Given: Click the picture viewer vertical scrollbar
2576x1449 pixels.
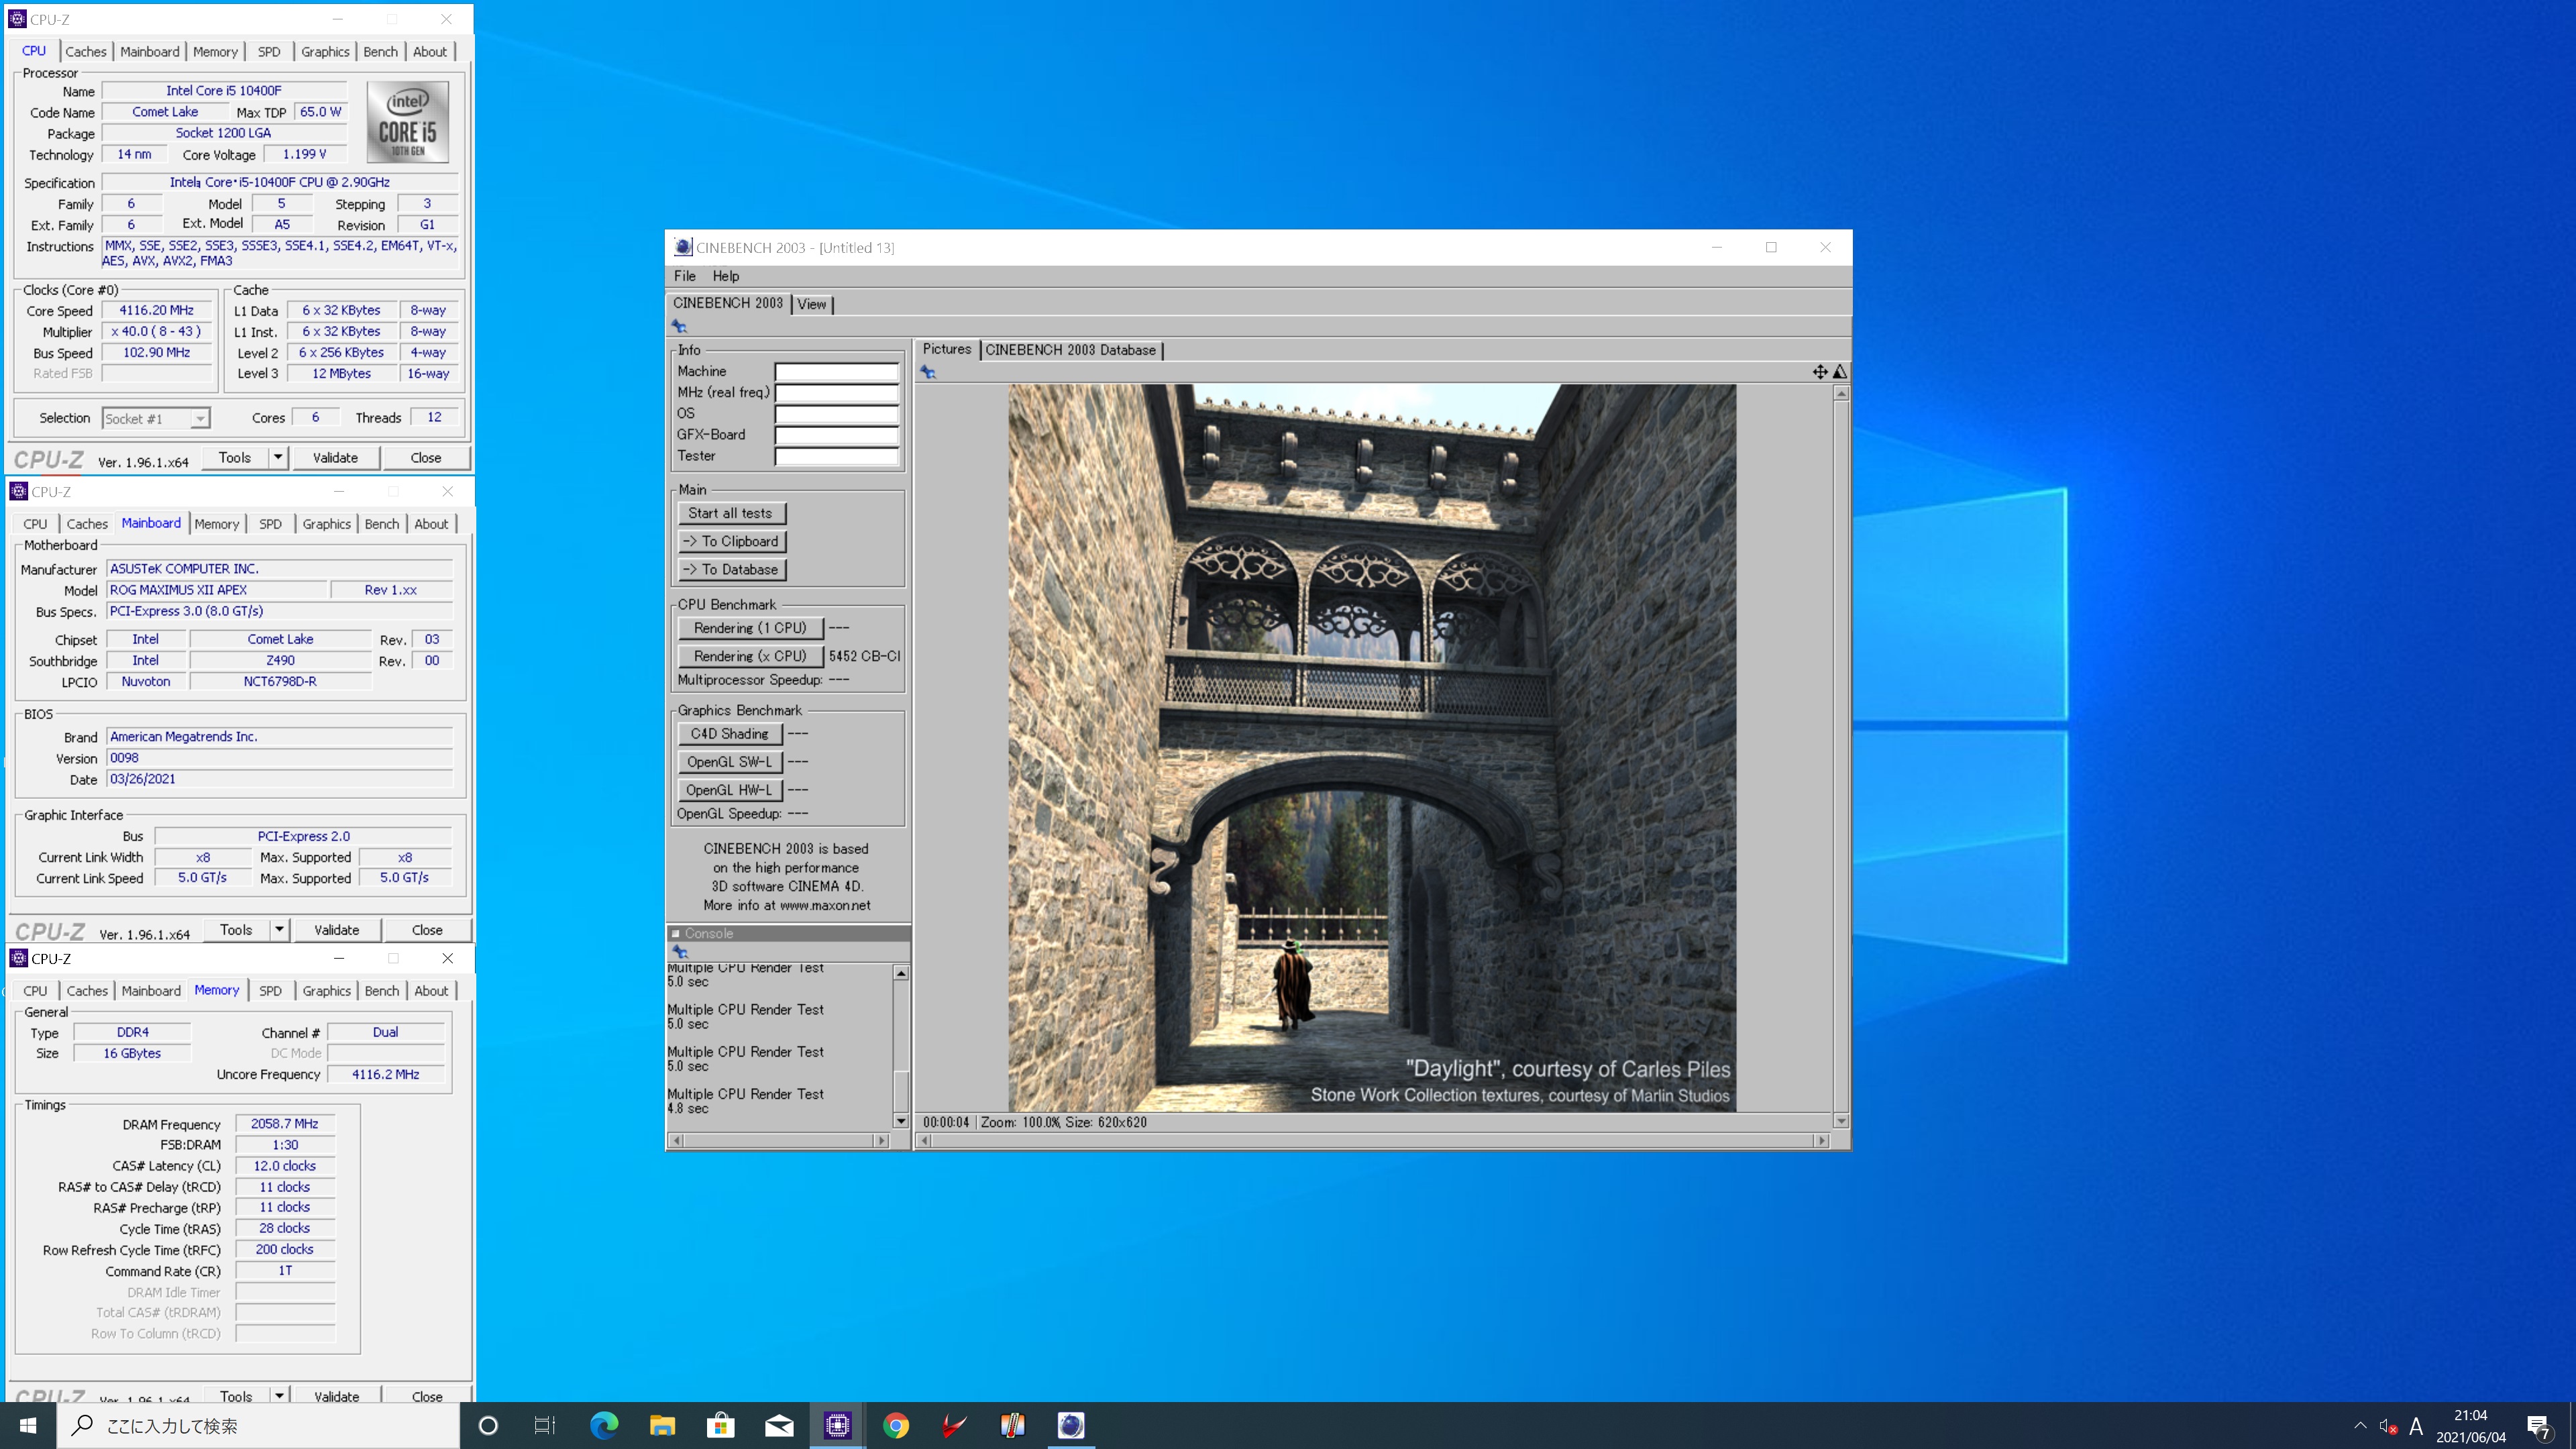Looking at the screenshot, I should (x=1841, y=757).
